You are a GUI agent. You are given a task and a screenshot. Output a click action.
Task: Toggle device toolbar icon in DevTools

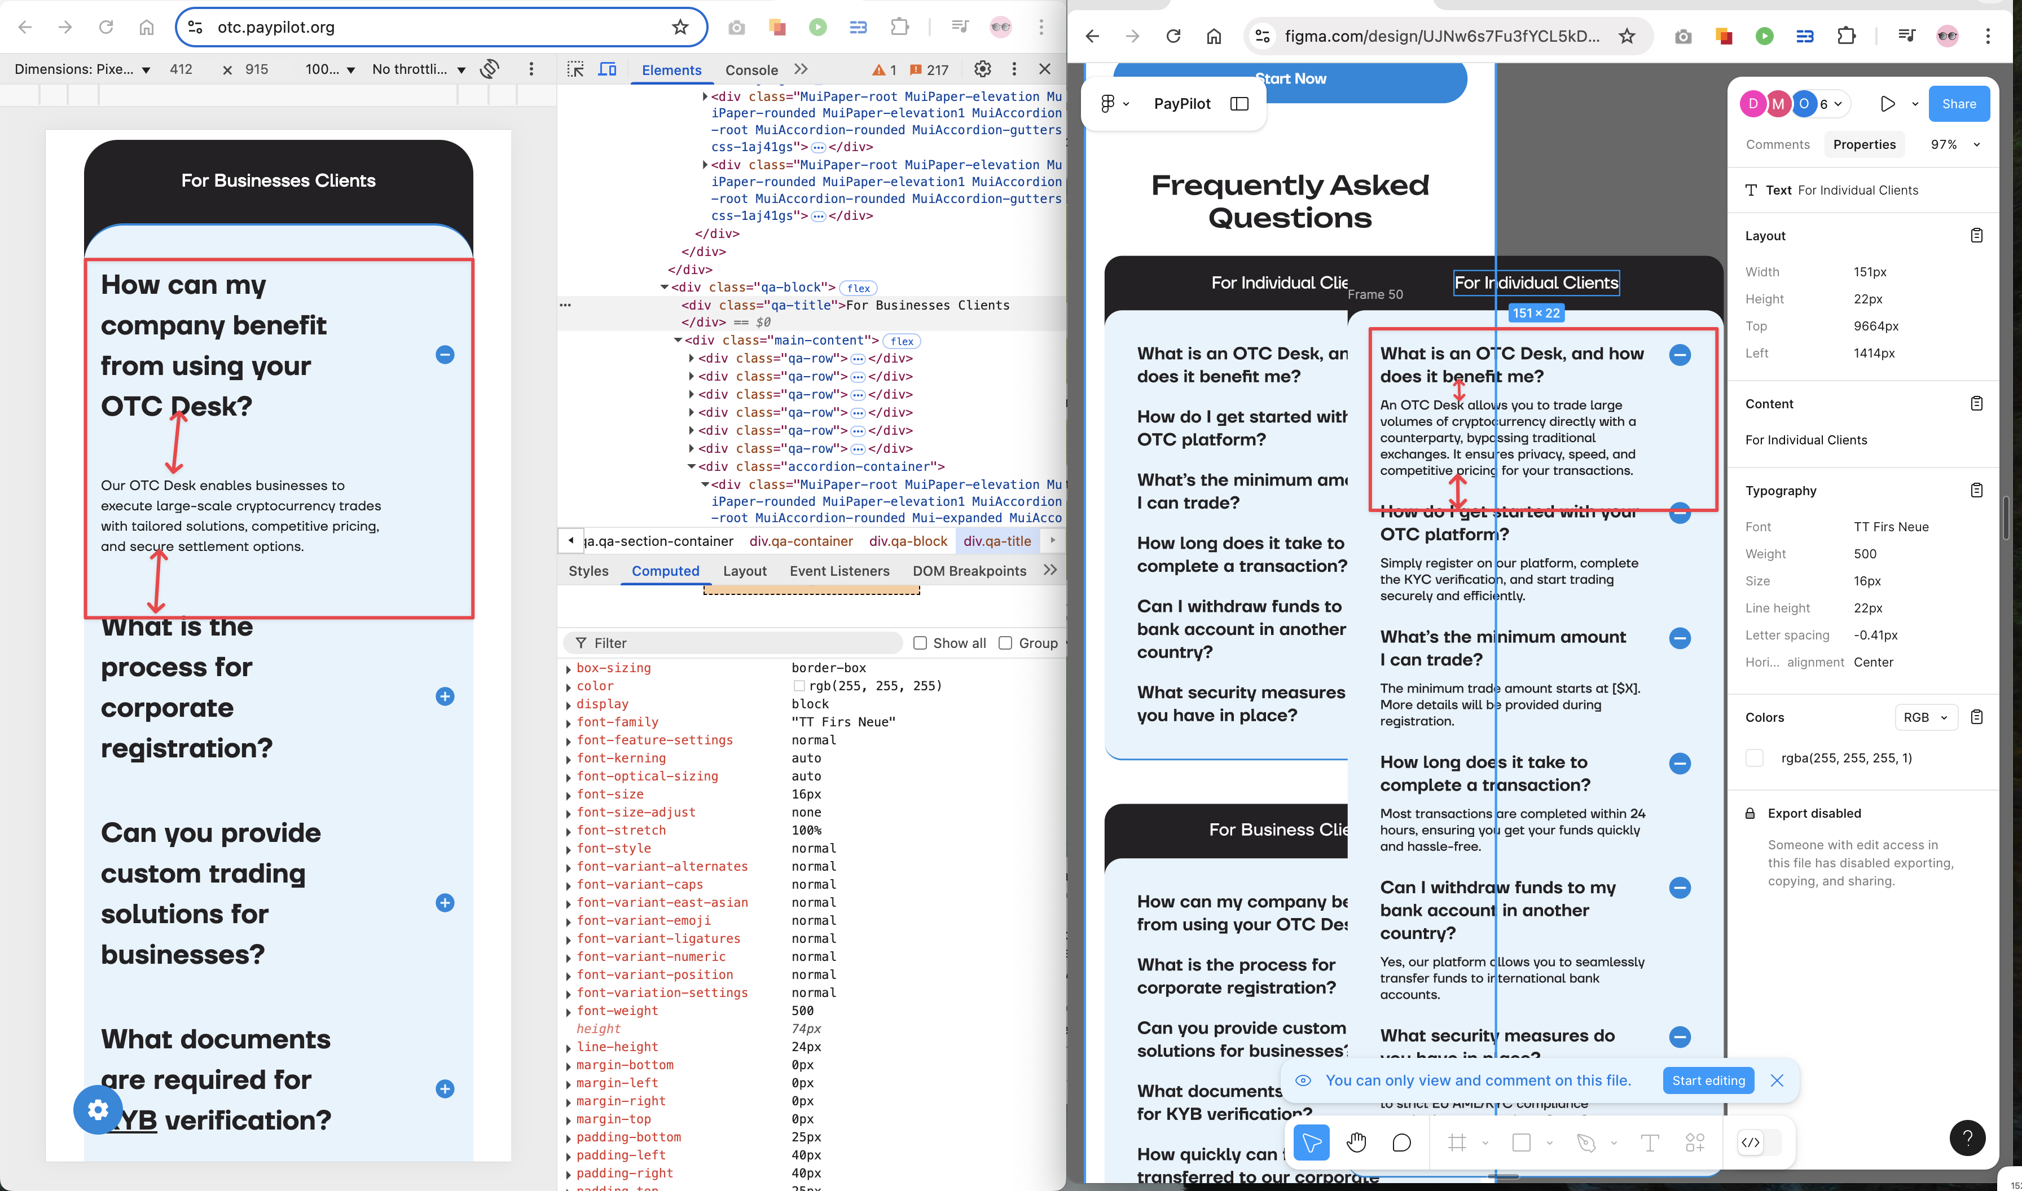pos(608,69)
